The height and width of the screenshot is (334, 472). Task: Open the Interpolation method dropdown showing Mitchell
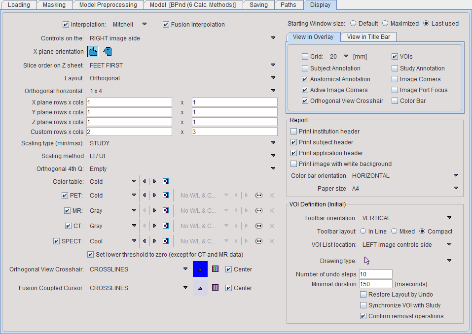(145, 24)
